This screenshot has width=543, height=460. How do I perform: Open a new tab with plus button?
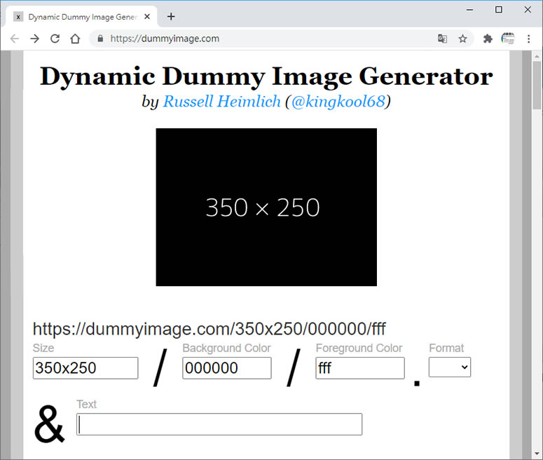[x=171, y=16]
